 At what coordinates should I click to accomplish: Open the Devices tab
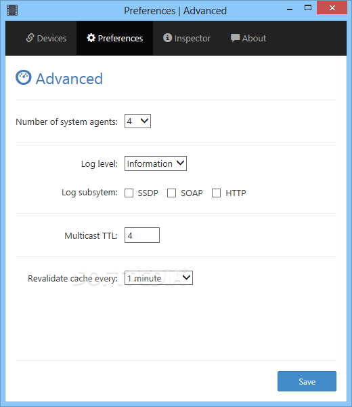tap(46, 38)
